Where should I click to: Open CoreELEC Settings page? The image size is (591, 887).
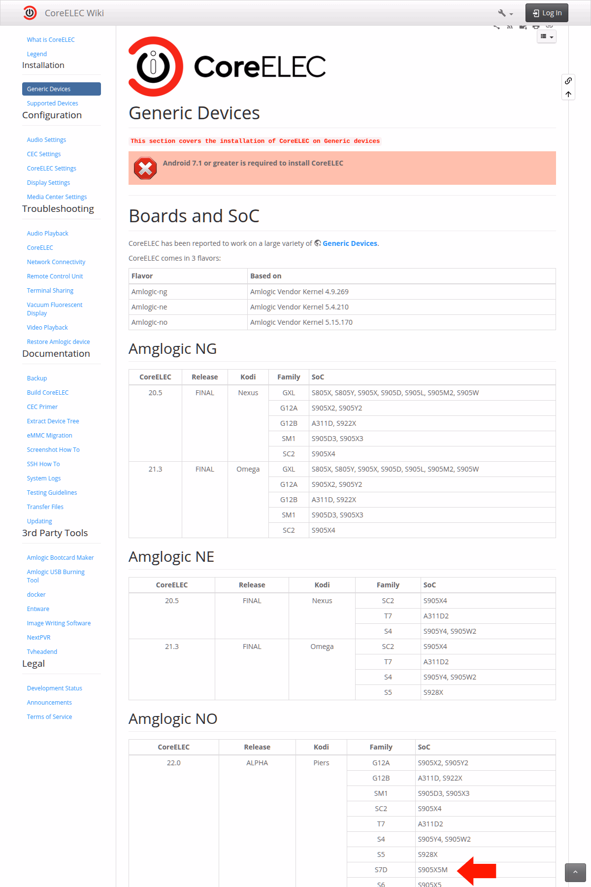52,169
